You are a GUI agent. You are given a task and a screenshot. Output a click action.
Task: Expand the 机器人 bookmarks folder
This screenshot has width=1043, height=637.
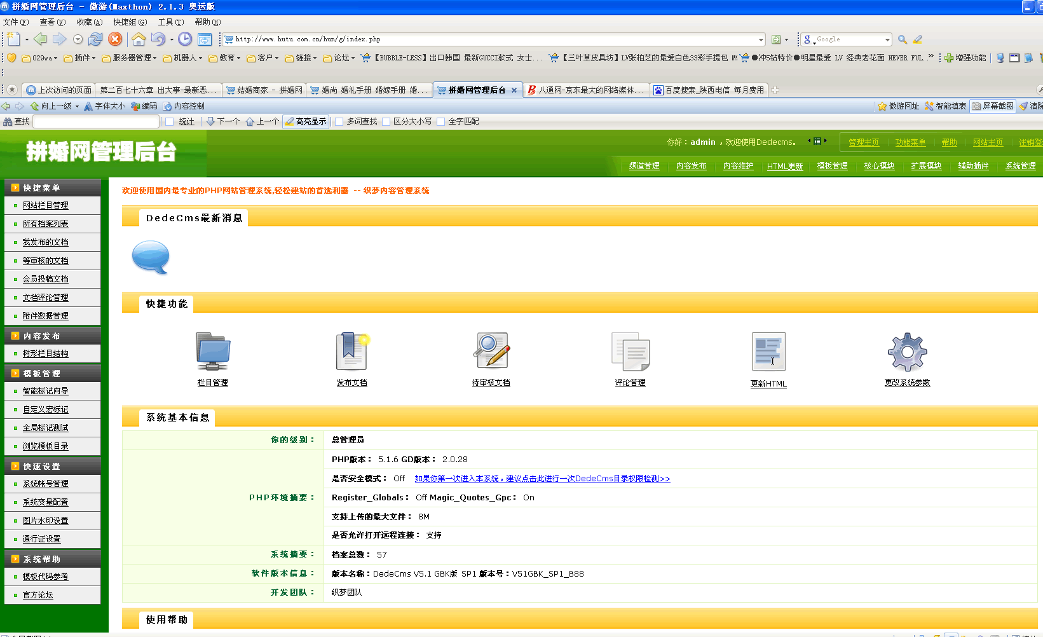(x=182, y=58)
